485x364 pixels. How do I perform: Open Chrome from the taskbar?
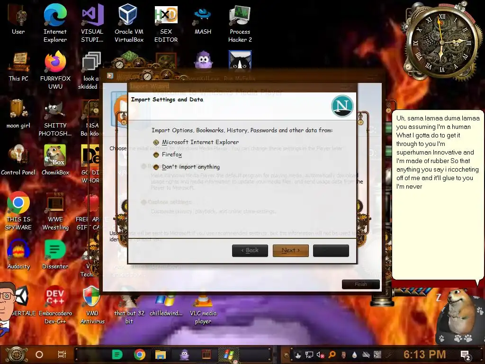140,355
